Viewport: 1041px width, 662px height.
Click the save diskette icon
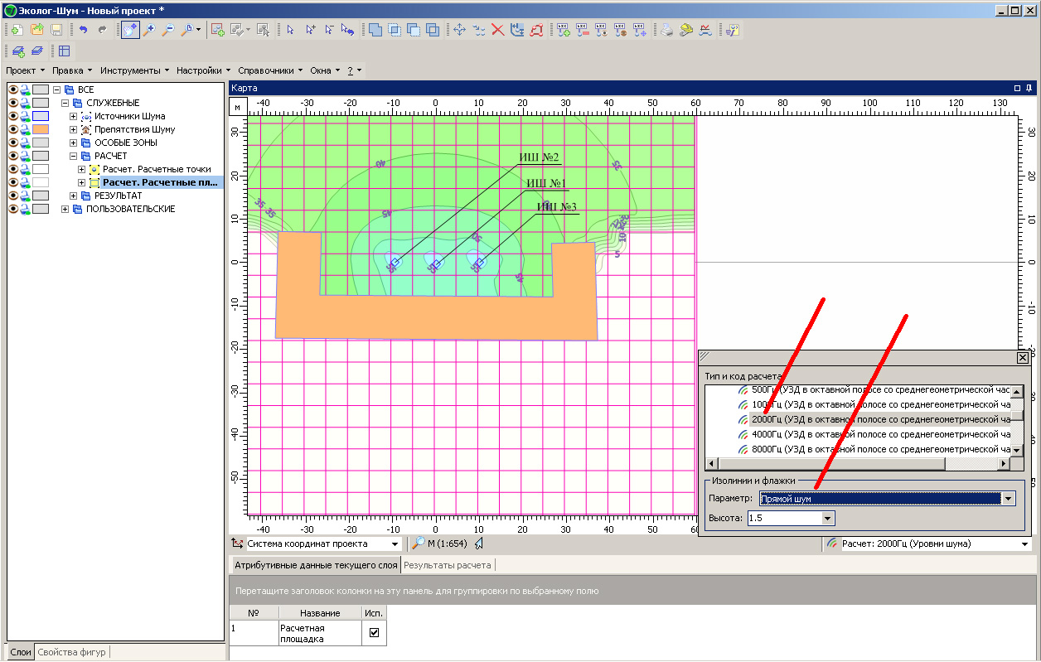[x=56, y=30]
